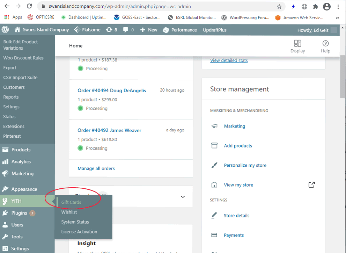The height and width of the screenshot is (253, 346).
Task: Open Payments settings link
Action: [x=234, y=235]
